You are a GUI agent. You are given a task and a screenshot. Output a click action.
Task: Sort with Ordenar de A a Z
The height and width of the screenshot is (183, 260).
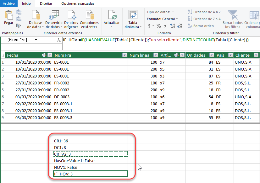204,12
